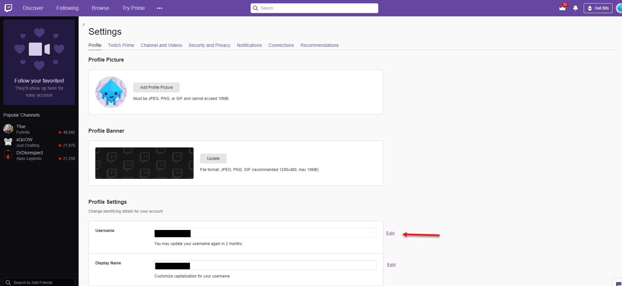The image size is (622, 286).
Task: Click Add Profile Picture button
Action: [156, 87]
